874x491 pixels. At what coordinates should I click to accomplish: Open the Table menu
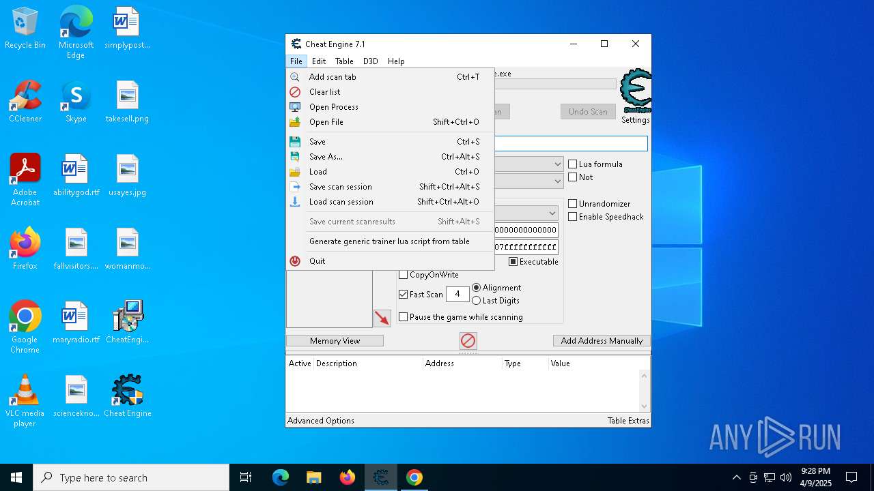pyautogui.click(x=344, y=61)
